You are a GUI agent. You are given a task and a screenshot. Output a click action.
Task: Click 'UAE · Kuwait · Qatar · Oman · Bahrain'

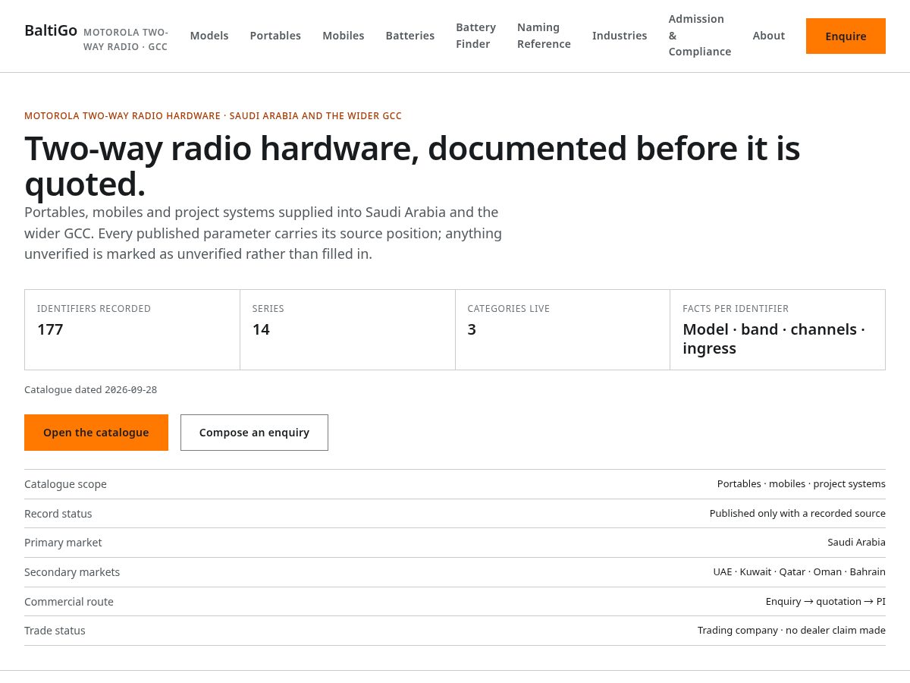click(799, 572)
